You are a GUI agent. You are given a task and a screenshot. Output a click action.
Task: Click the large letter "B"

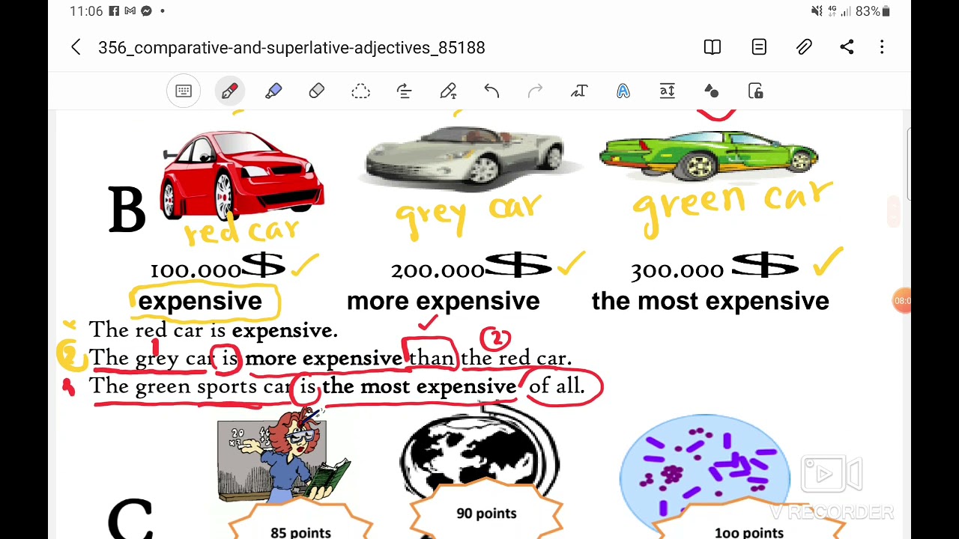pos(127,210)
